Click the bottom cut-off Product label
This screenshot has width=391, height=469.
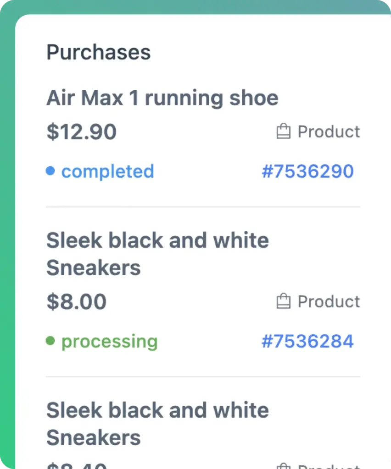(329, 467)
